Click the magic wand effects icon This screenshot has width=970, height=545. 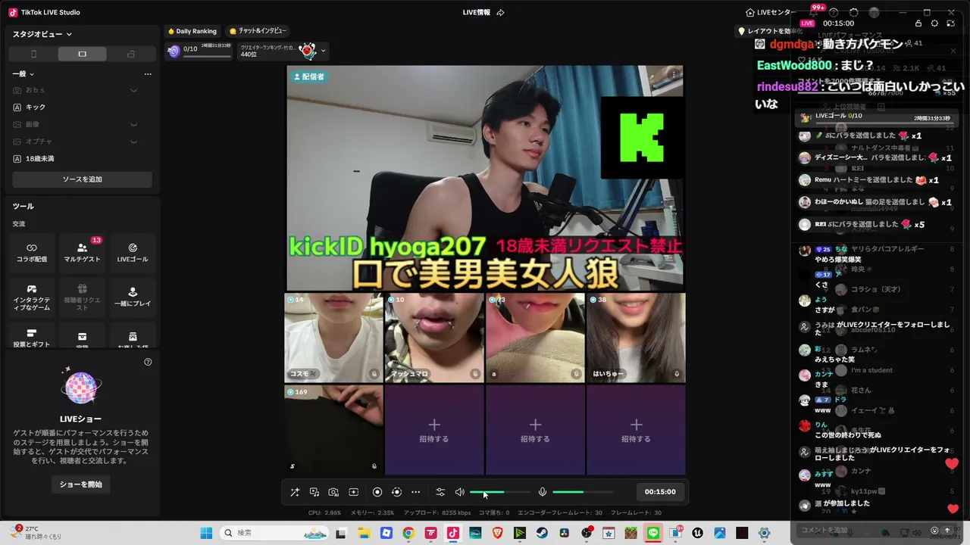pos(295,492)
